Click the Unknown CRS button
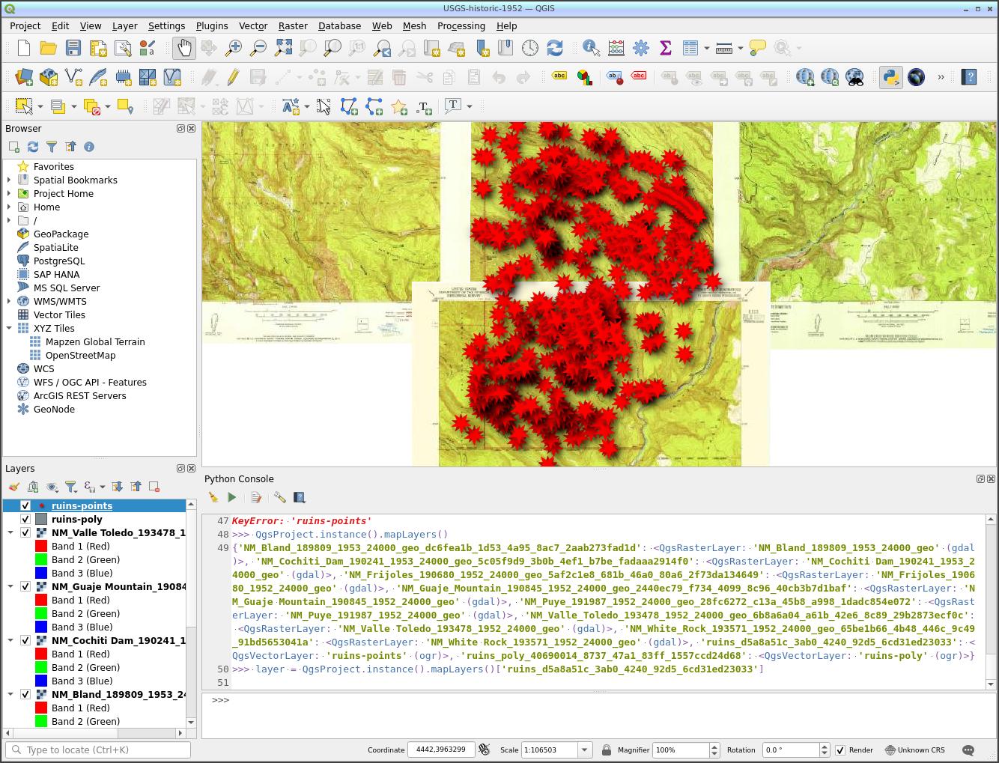Viewport: 999px width, 763px height. coord(914,750)
